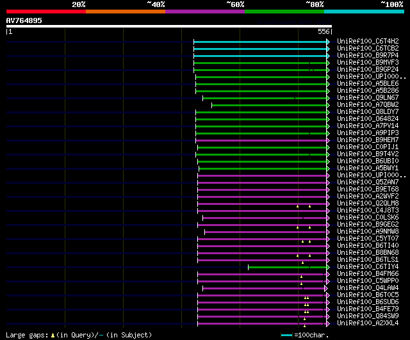Viewport: 410px width, 340px height.
Task: Click the UniRef100_A5B286 label
Action: click(x=368, y=91)
